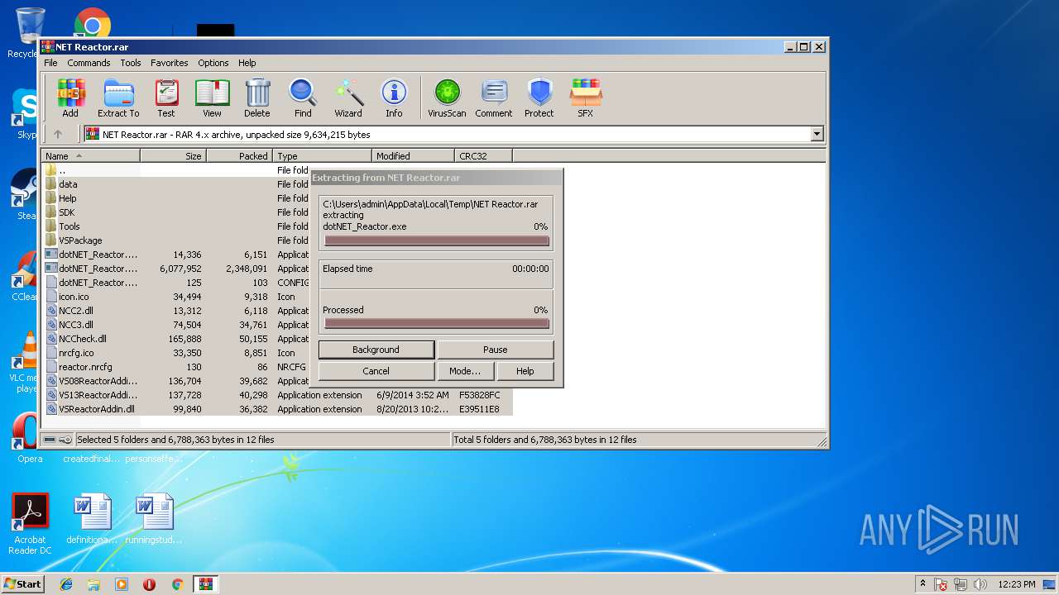This screenshot has width=1059, height=595.
Task: Select VSReactorAddin.dll file
Action: pyautogui.click(x=97, y=409)
